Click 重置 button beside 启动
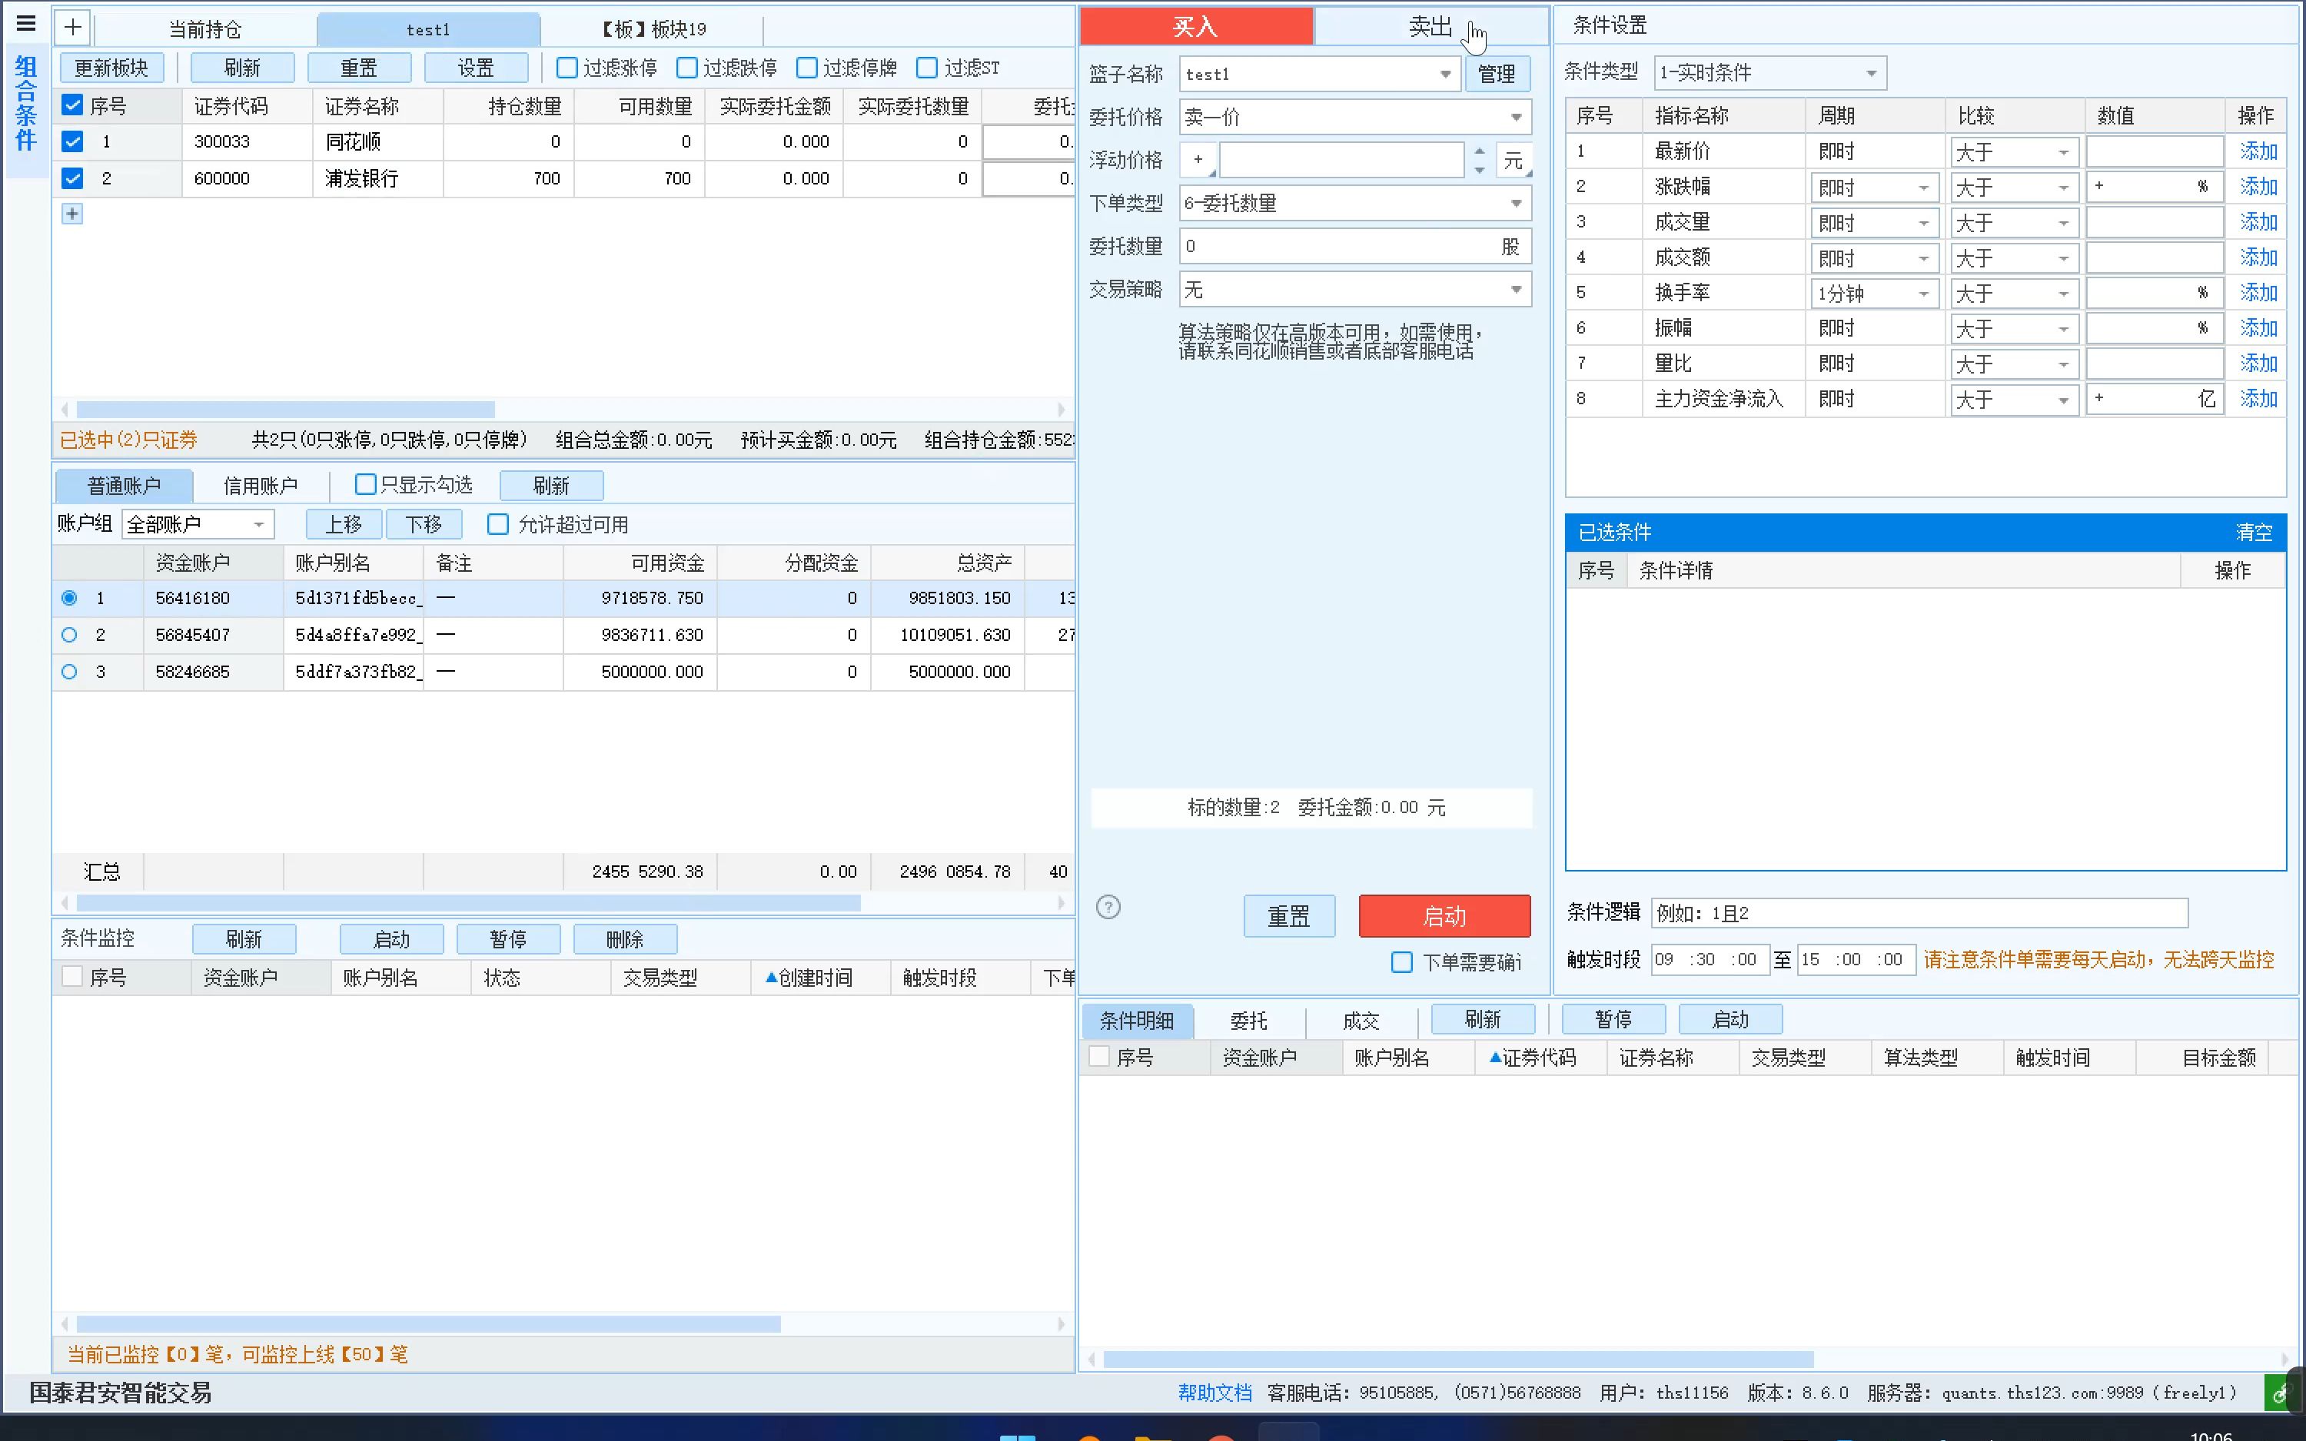The image size is (2306, 1441). point(1289,916)
